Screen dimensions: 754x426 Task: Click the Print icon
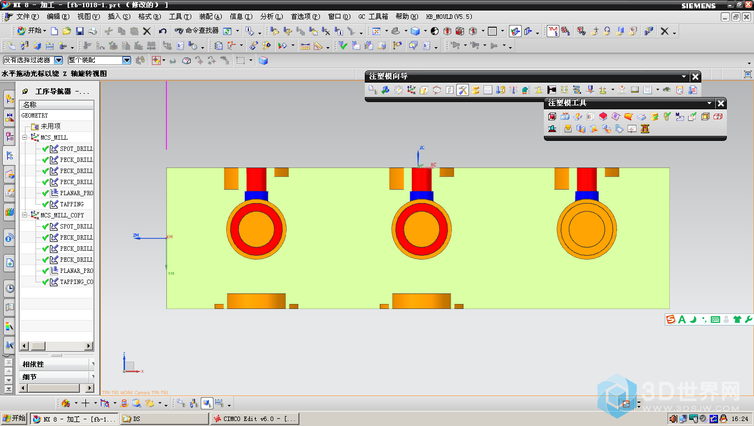click(93, 31)
